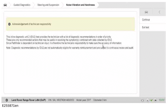Image resolution: width=168 pixels, height=110 pixels.
Task: Select Noise Vibration and Harshness breadcrumb
Action: tap(80, 5)
